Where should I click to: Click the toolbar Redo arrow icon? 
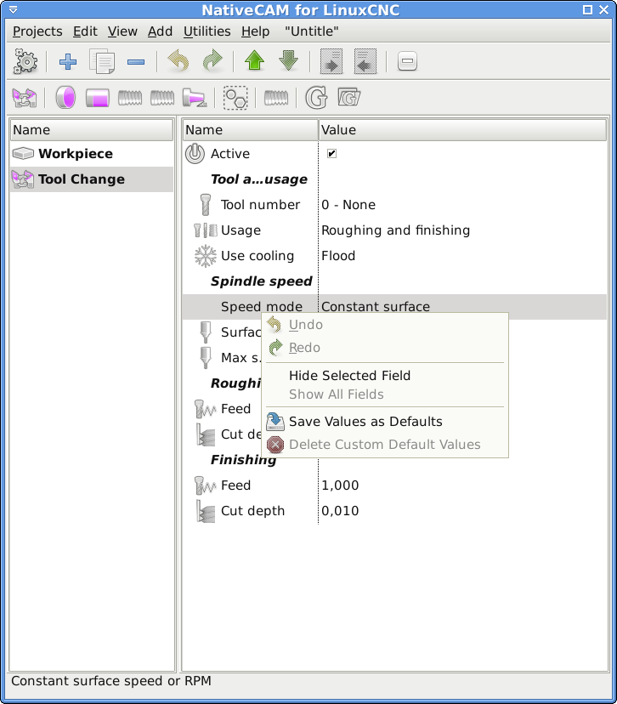[212, 61]
